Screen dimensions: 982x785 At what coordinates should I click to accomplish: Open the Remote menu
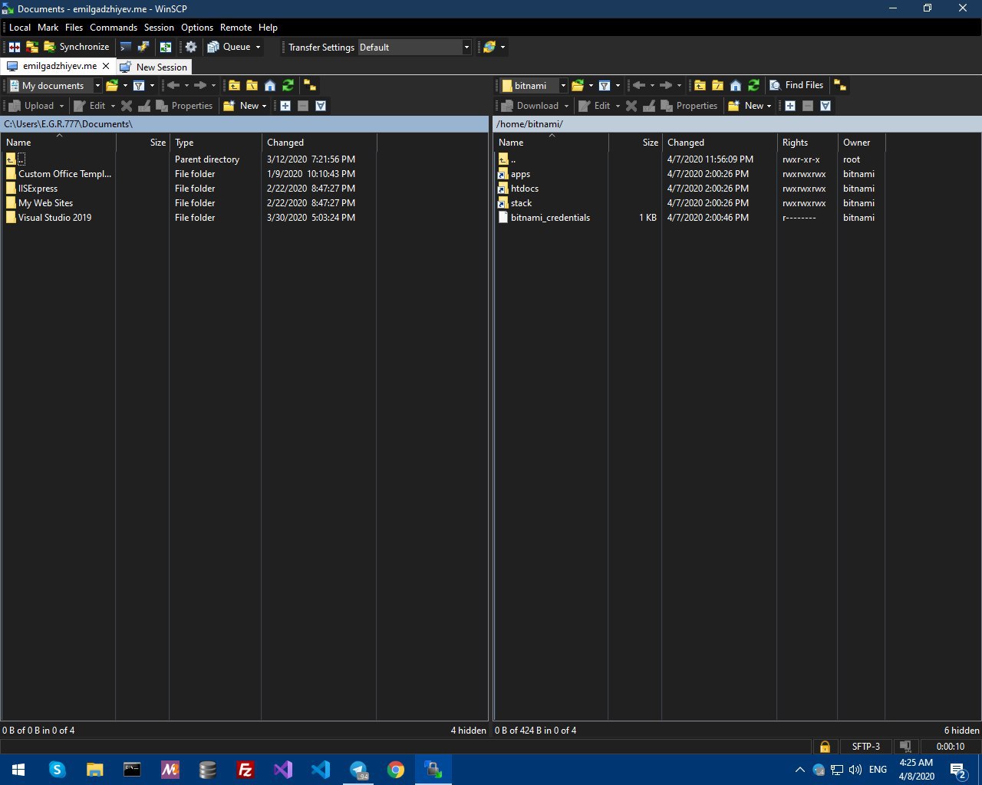click(236, 27)
